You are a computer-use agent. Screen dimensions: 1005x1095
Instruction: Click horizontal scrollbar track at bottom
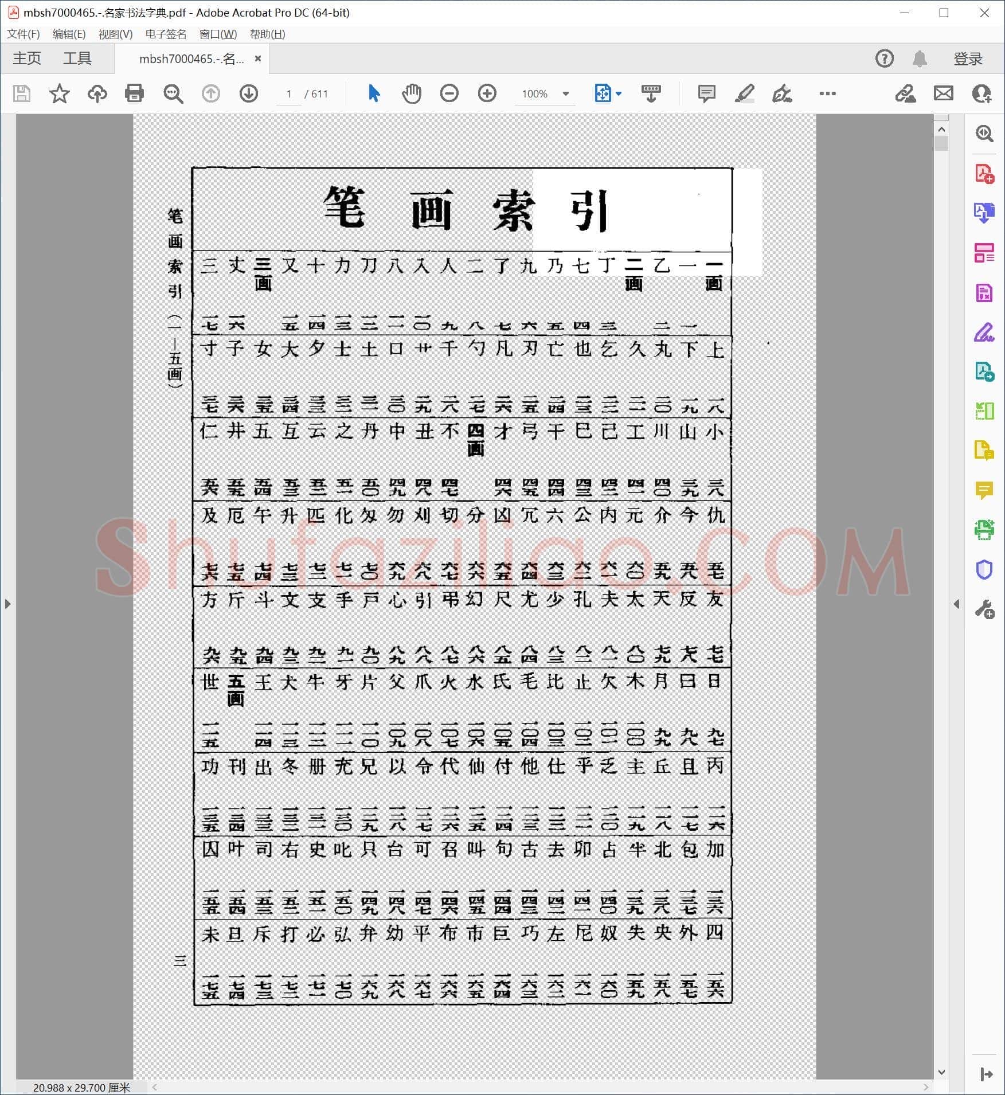click(x=541, y=1087)
